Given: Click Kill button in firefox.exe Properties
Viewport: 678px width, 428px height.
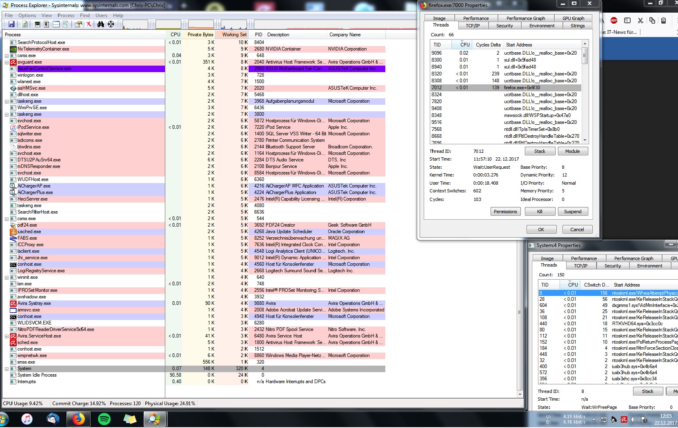Looking at the screenshot, I should (x=540, y=212).
